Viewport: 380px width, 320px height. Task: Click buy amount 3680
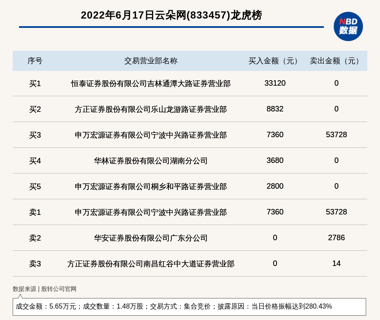click(x=275, y=160)
